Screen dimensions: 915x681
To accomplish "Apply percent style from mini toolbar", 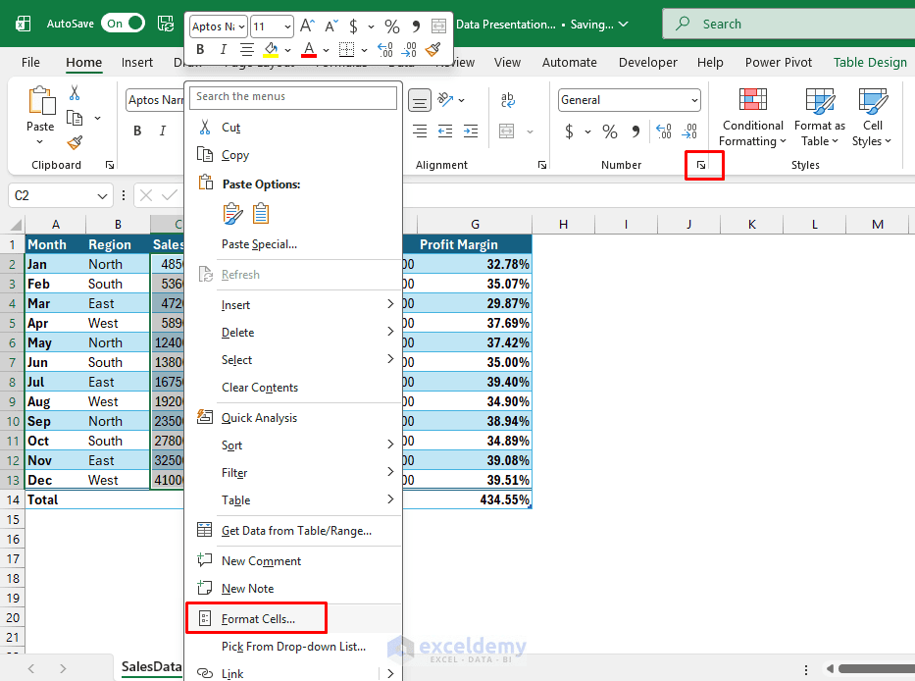I will [392, 26].
